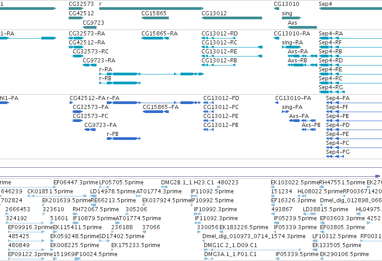Click transcript CG15865-RA
This screenshot has height=261, width=382.
[159, 33]
